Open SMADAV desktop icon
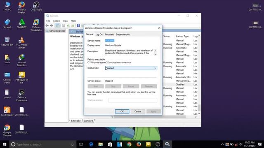264x148 pixels. [22, 24]
